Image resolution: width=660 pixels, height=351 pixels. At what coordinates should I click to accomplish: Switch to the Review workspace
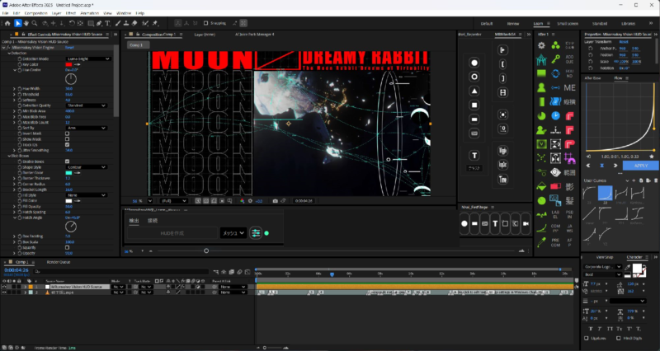[x=513, y=24]
